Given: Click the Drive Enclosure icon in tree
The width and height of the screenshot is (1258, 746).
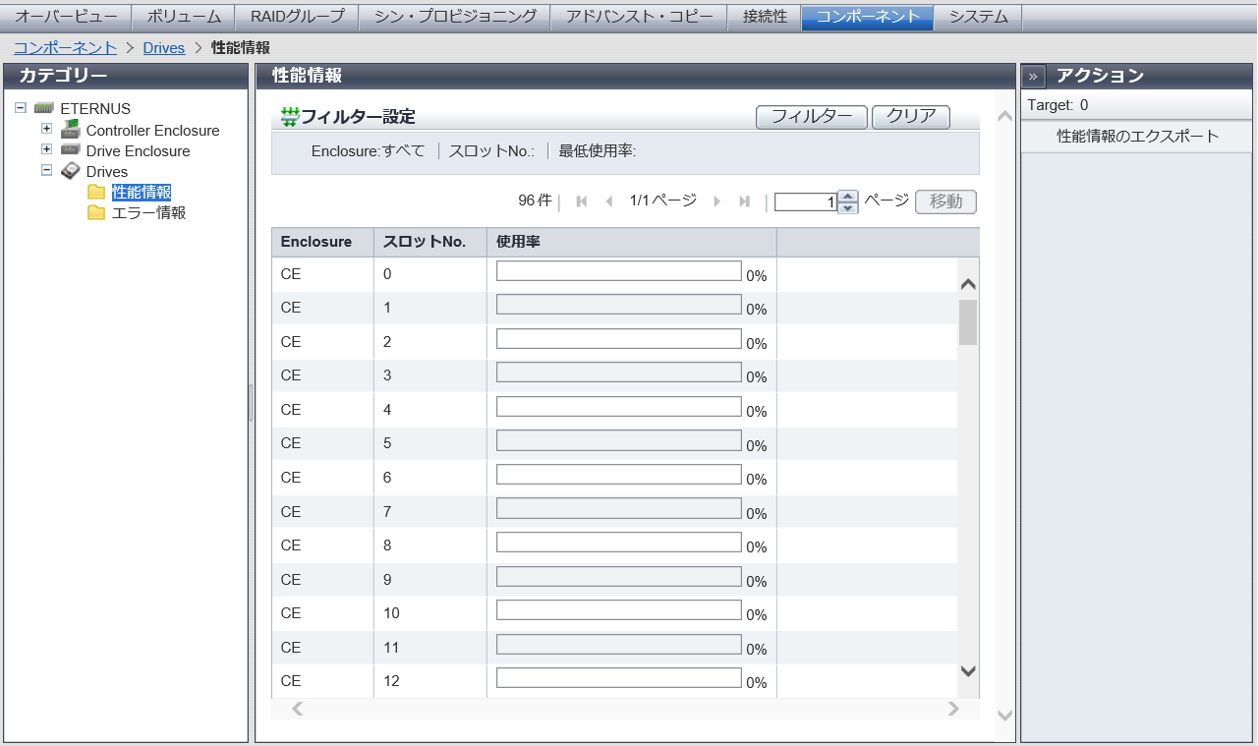Looking at the screenshot, I should 70,150.
